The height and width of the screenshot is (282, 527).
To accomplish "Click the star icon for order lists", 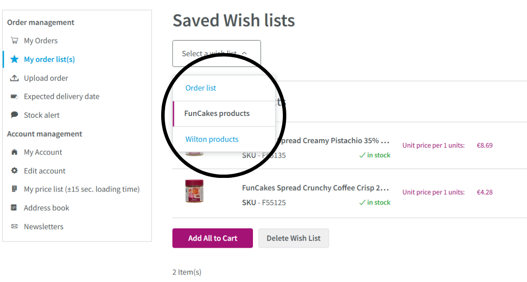I will (x=14, y=59).
